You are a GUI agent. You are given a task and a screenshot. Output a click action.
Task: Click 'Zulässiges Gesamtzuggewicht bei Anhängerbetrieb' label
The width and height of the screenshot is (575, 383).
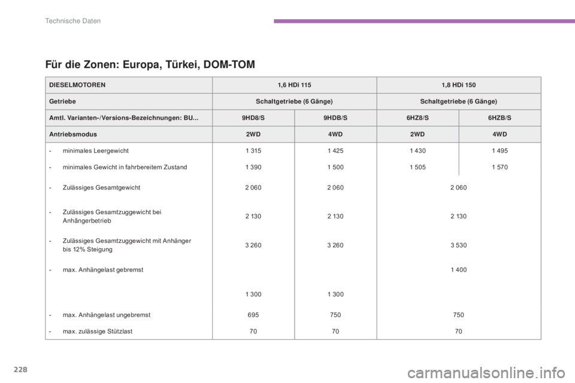112,216
